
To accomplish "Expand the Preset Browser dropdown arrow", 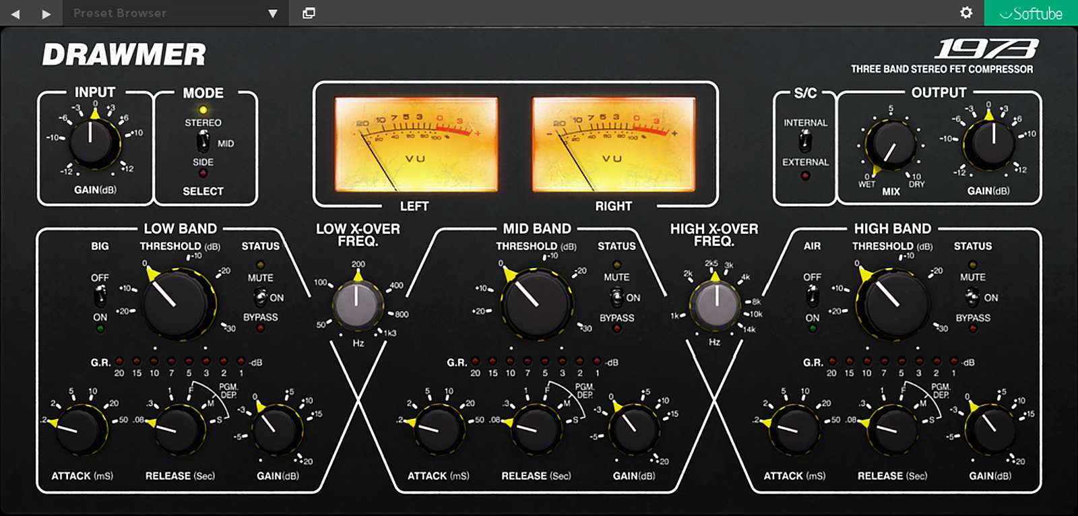I will (273, 13).
